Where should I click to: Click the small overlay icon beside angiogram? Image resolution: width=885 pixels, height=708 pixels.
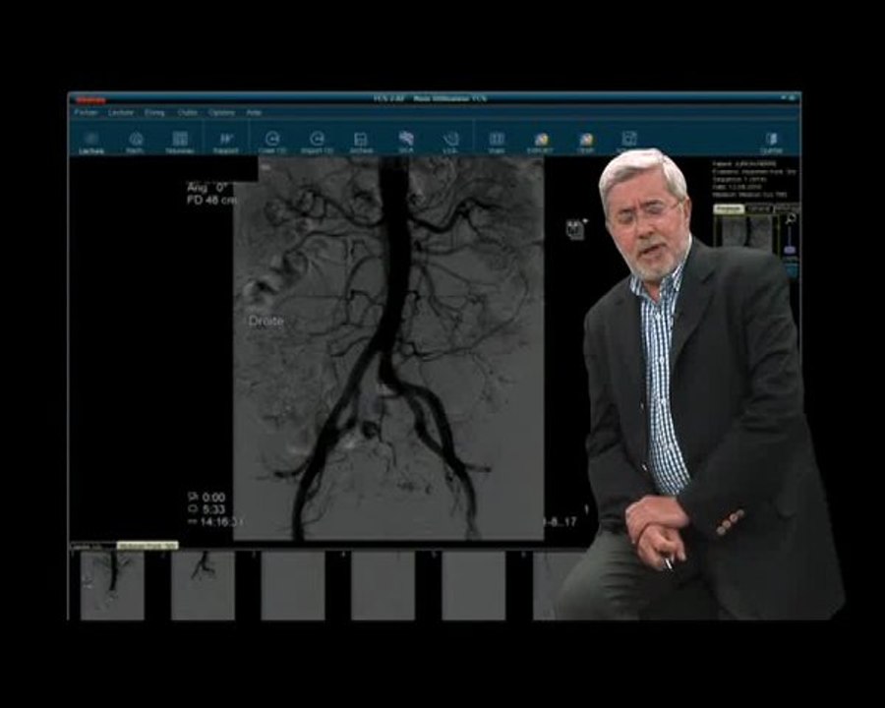(x=575, y=229)
